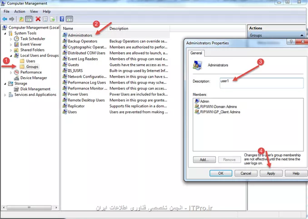The image size is (308, 219).
Task: Expand the Shared Folders tree node
Action: tap(11, 50)
